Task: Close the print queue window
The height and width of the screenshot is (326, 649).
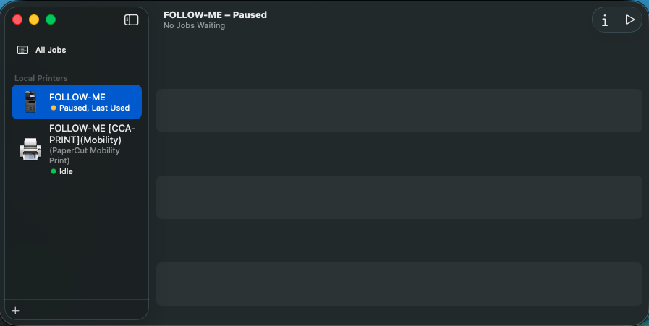Action: pos(17,20)
